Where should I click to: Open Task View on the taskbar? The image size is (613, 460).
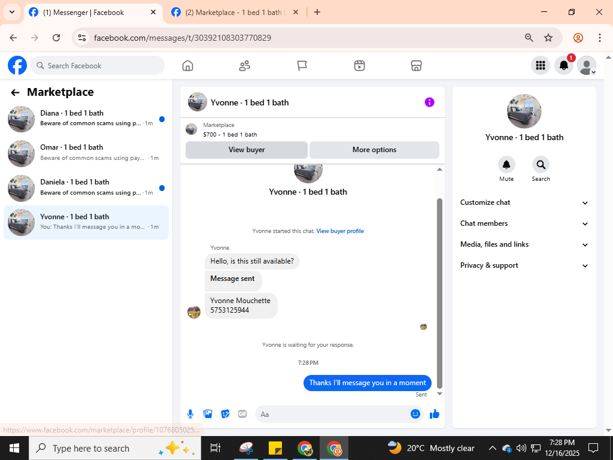[215, 448]
